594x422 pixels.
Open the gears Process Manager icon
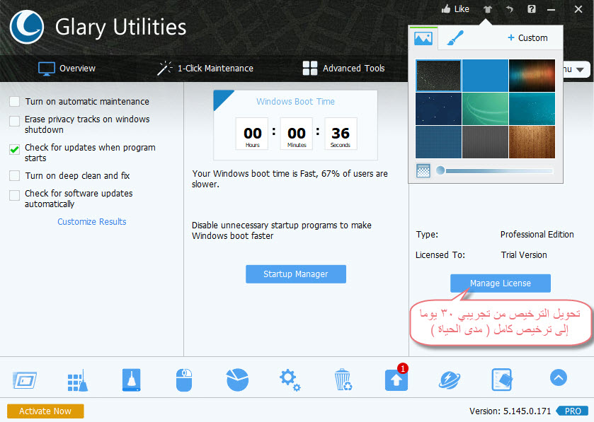(290, 380)
